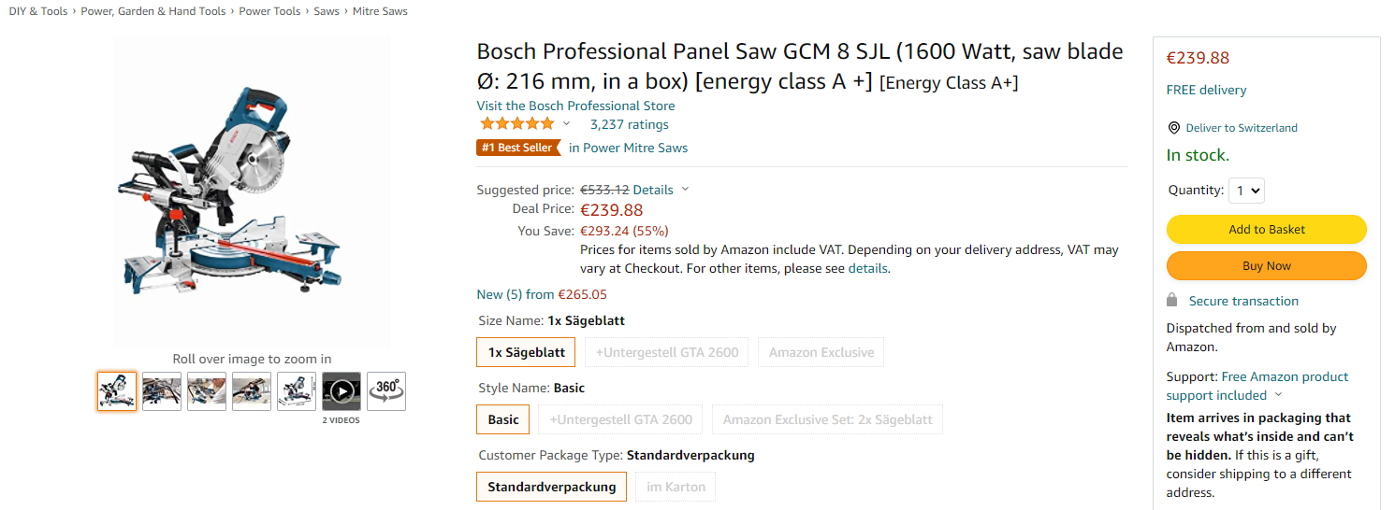Click the location pin delivery icon
This screenshot has width=1395, height=510.
coord(1174,128)
